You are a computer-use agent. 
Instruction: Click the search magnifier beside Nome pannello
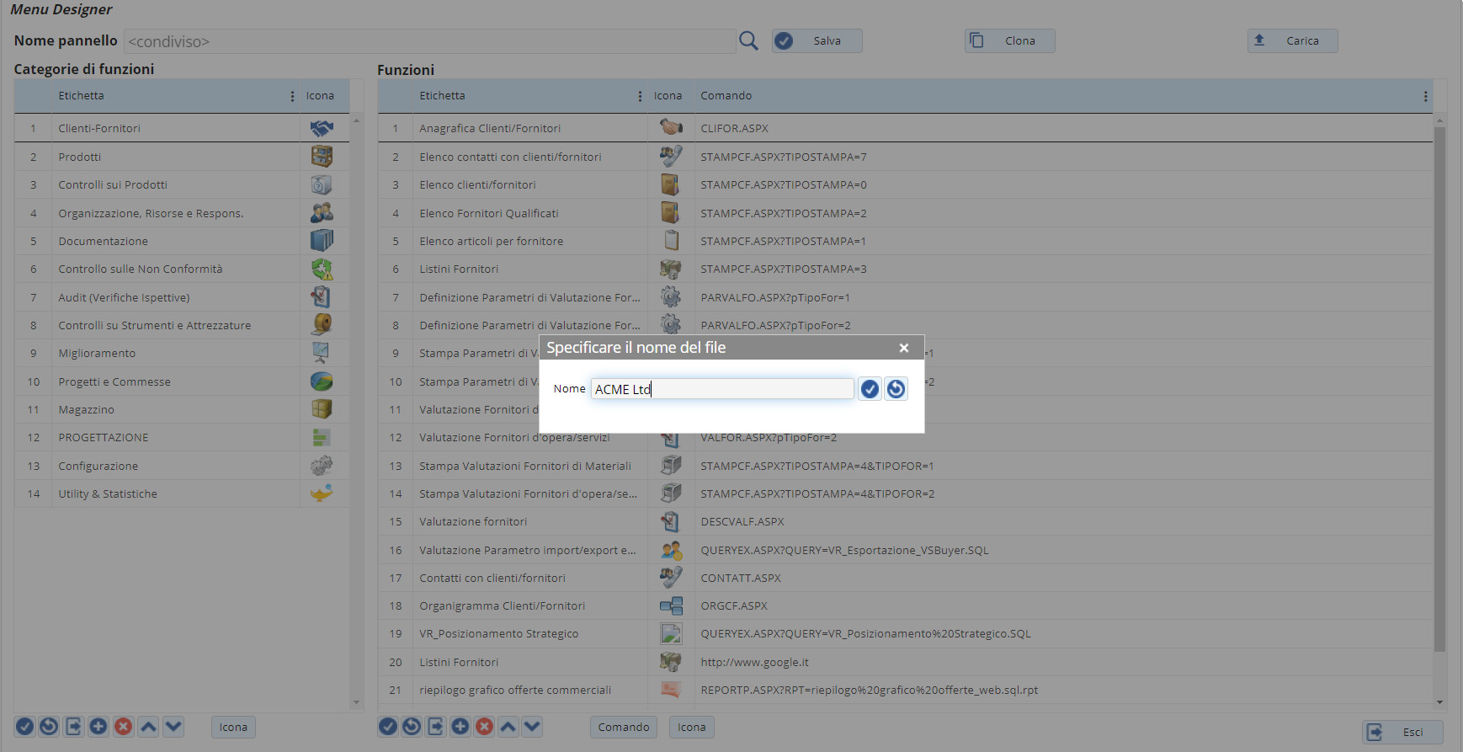click(748, 40)
